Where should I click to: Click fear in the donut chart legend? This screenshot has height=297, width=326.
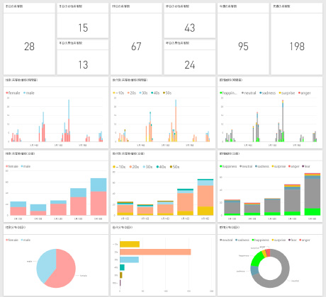tap(293, 240)
